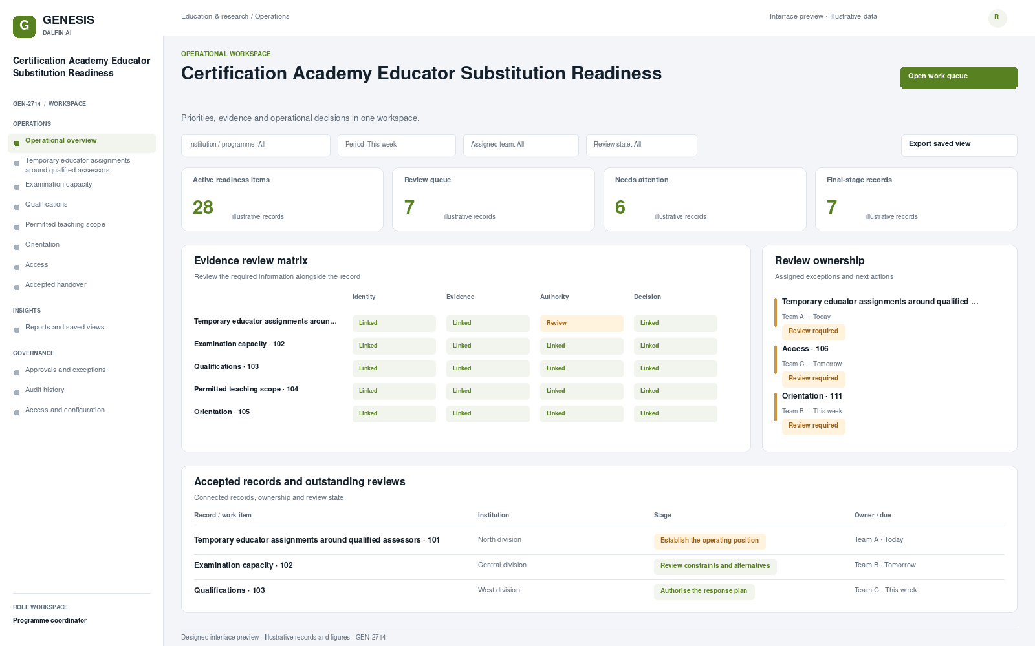
Task: Open the Review queue card
Action: coord(494,199)
